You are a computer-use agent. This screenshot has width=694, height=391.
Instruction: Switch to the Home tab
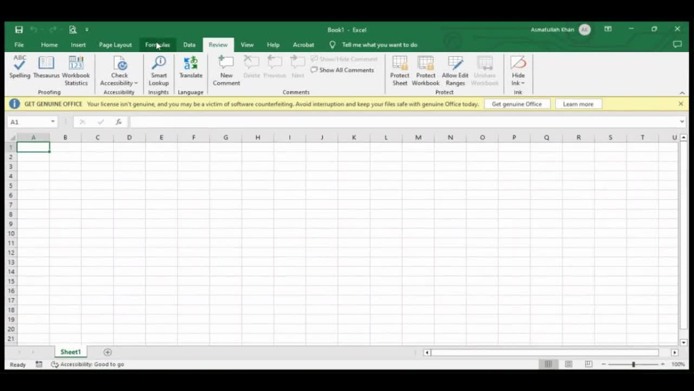[x=49, y=44]
